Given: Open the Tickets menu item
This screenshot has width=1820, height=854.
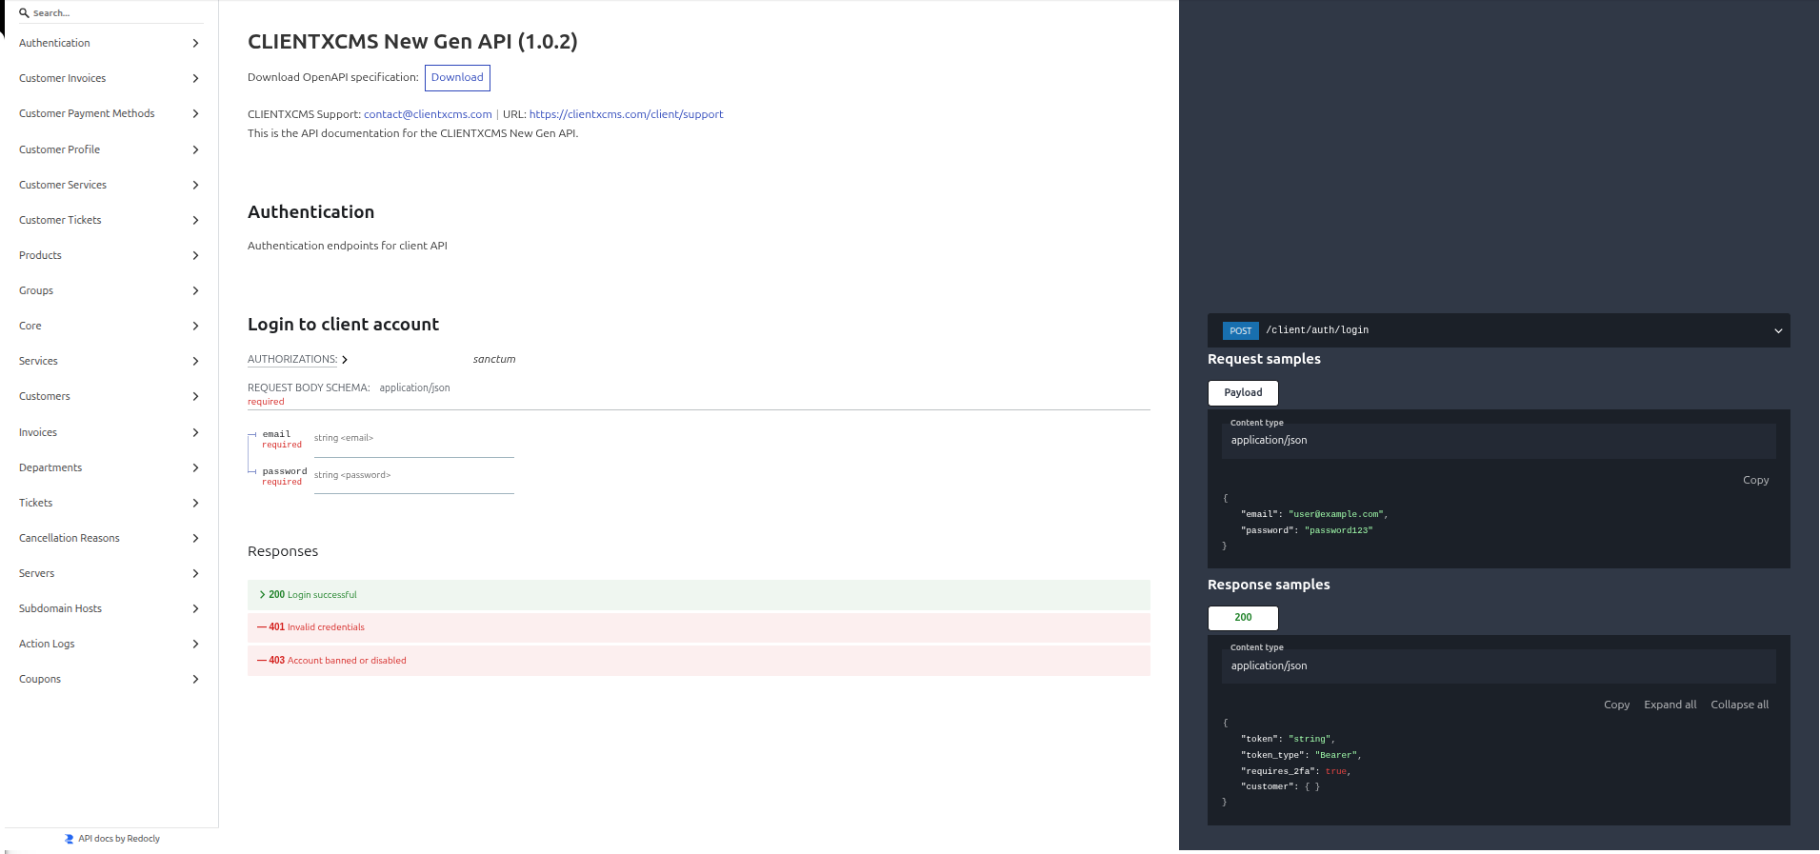Looking at the screenshot, I should point(110,503).
